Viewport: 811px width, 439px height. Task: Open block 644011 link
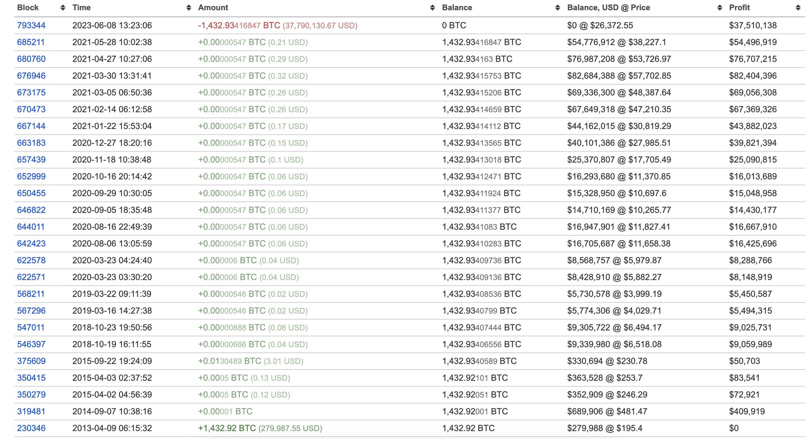(x=31, y=227)
